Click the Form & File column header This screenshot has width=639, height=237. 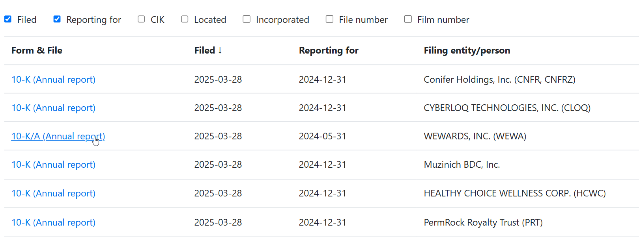[x=37, y=50]
